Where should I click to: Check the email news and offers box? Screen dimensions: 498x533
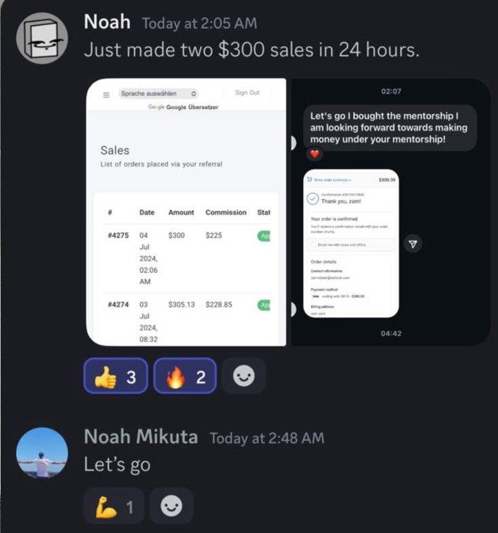[x=313, y=244]
